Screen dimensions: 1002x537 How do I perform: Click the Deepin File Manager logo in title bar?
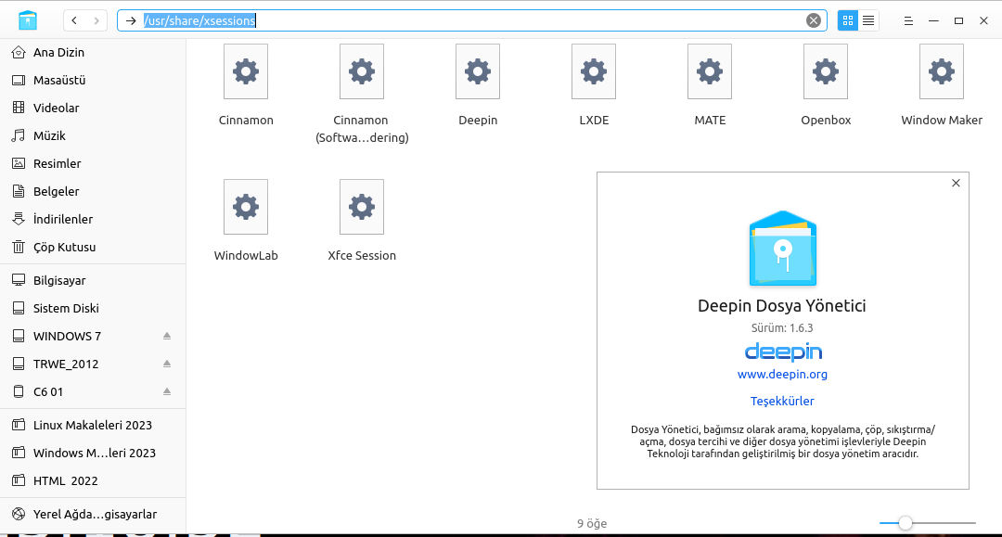[28, 20]
